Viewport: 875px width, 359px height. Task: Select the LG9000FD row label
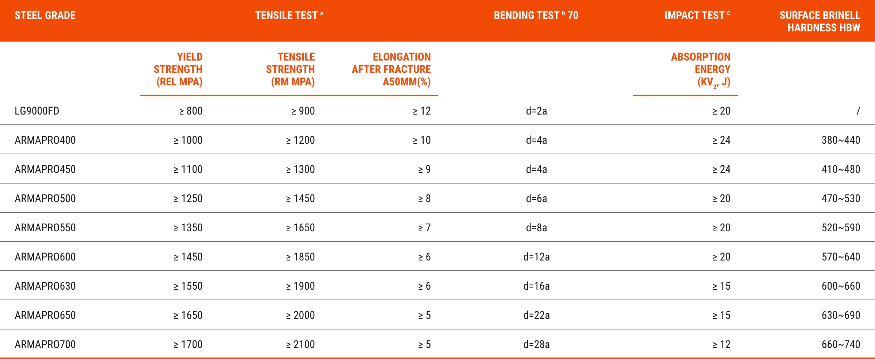[x=37, y=111]
